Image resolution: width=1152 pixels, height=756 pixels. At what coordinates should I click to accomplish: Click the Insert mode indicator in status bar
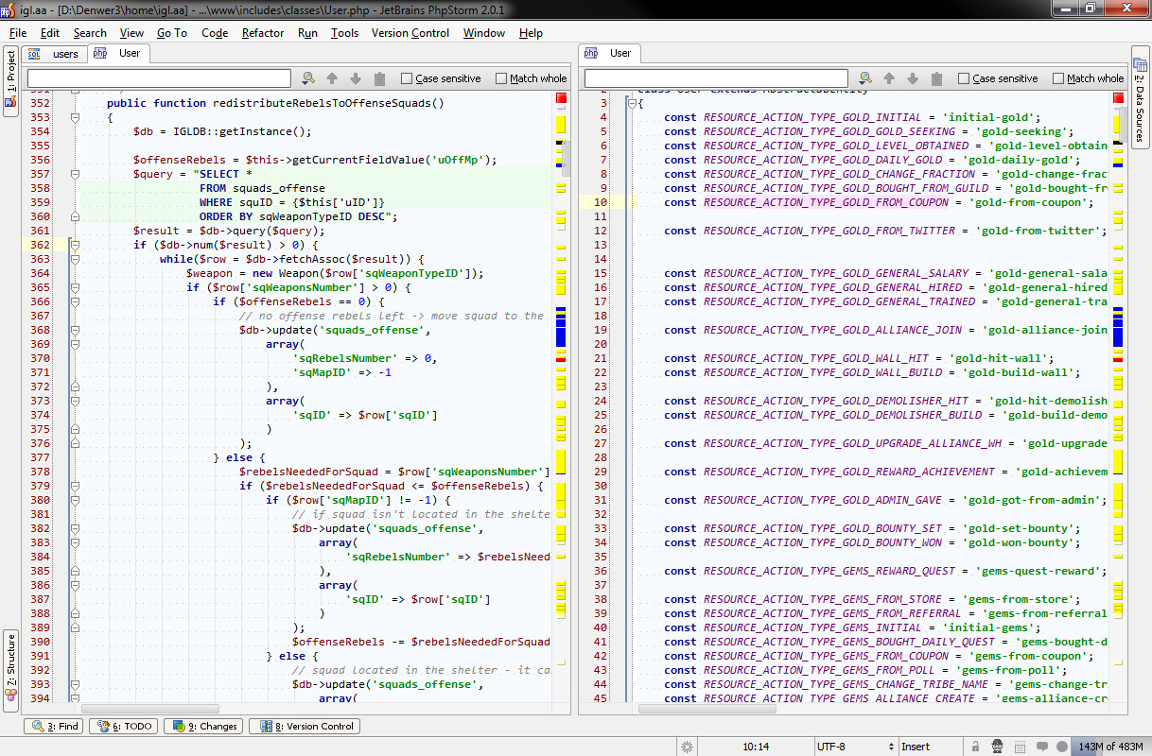click(915, 747)
